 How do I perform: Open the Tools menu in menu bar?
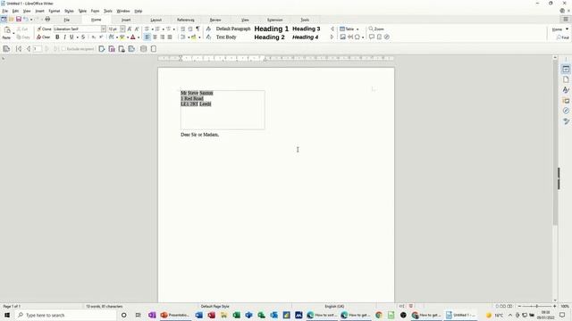click(108, 11)
